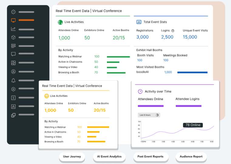Select the orange monitor icon in sidebar
This screenshot has width=231, height=164.
tap(13, 20)
